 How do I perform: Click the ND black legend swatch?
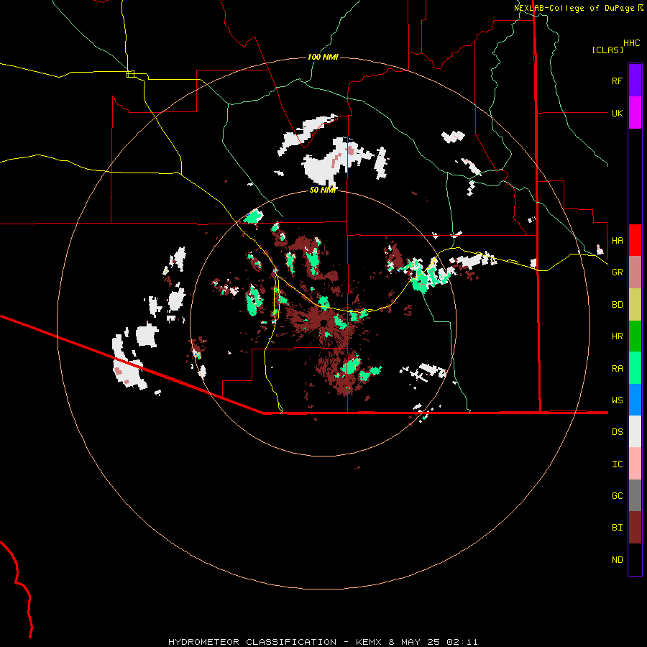(x=635, y=559)
